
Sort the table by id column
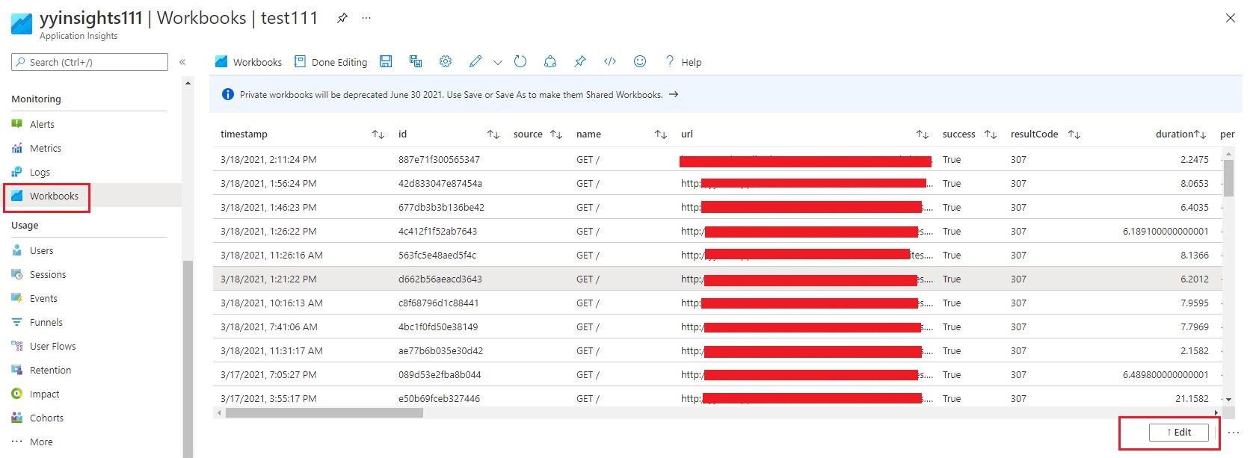493,134
